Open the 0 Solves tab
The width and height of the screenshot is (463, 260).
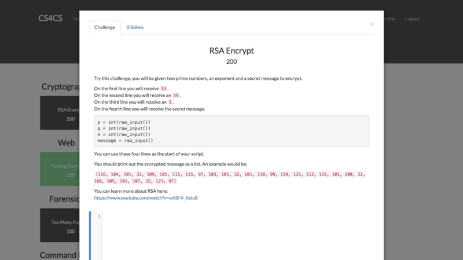pyautogui.click(x=135, y=27)
